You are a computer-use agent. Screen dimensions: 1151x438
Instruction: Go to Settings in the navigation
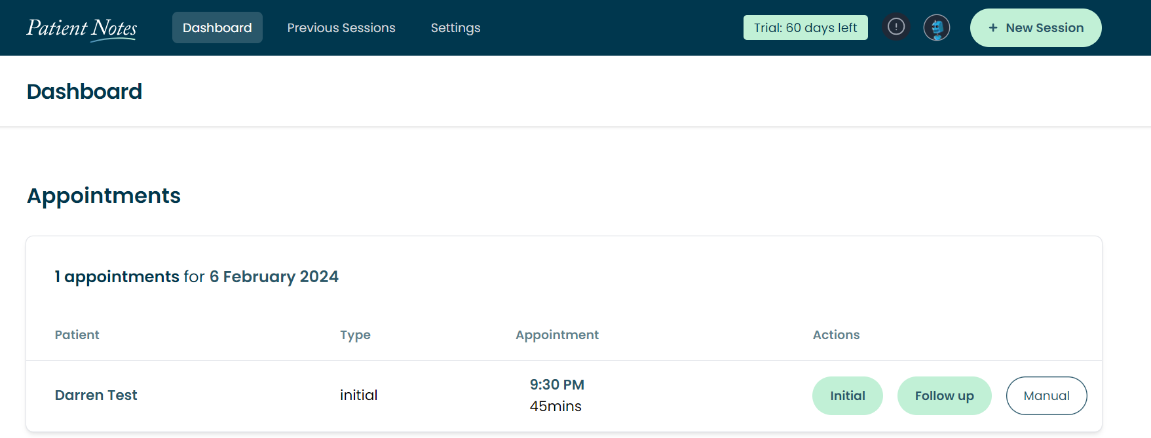click(456, 27)
